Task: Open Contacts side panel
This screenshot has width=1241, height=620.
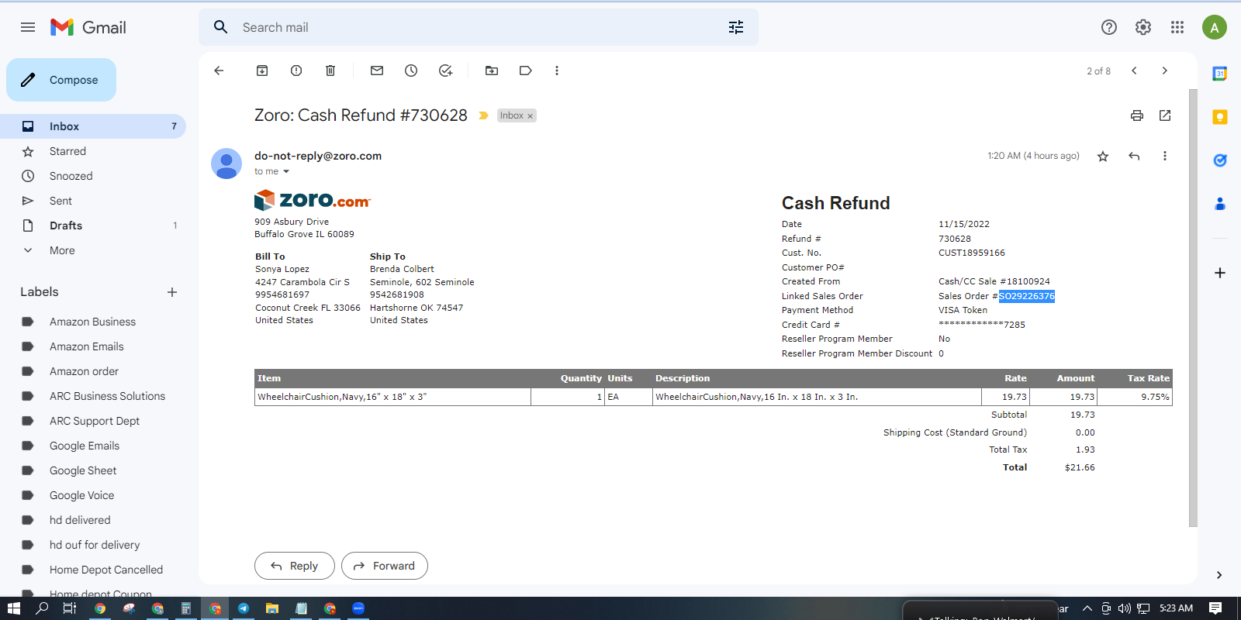Action: tap(1220, 204)
